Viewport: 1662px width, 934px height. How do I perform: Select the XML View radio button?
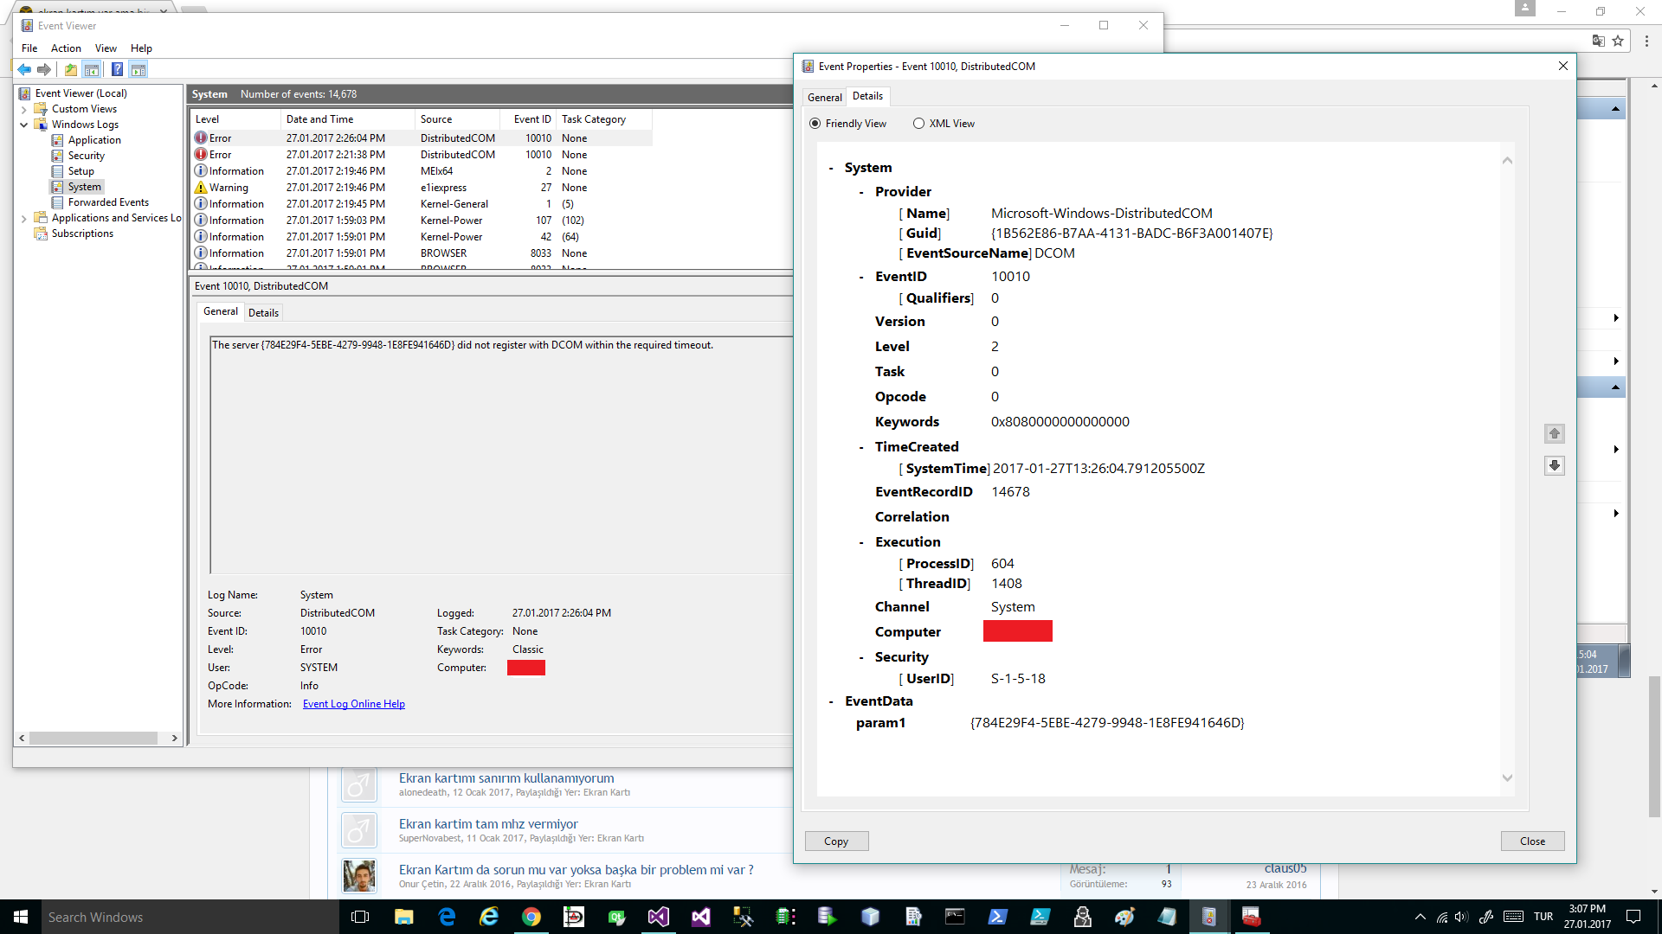(x=918, y=124)
